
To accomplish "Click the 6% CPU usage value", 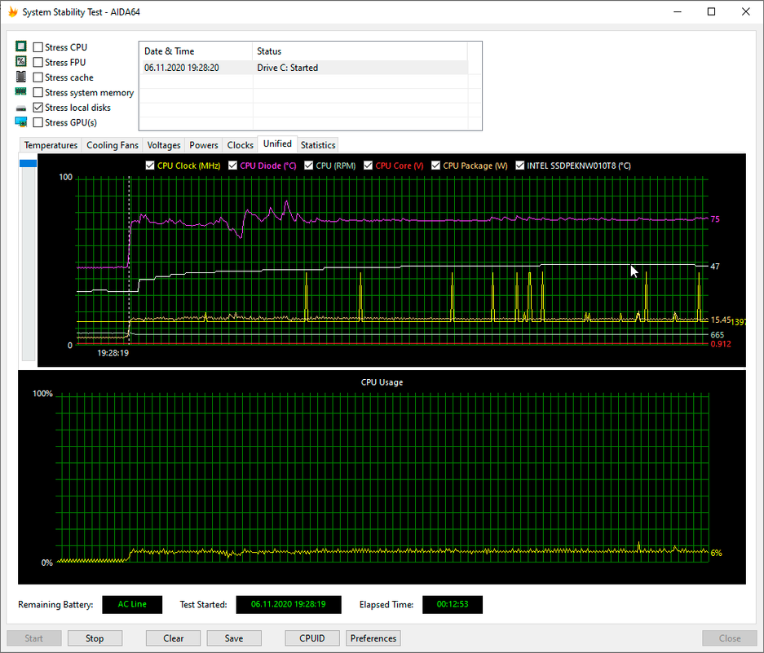I will (x=716, y=553).
